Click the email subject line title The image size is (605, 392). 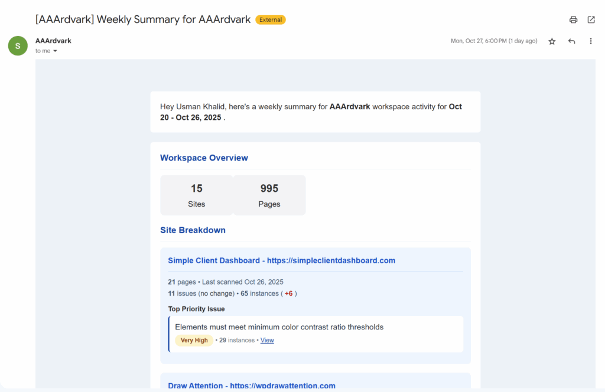click(x=144, y=19)
